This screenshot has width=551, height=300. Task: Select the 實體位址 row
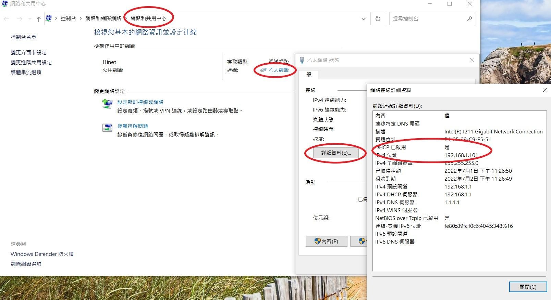coord(459,139)
